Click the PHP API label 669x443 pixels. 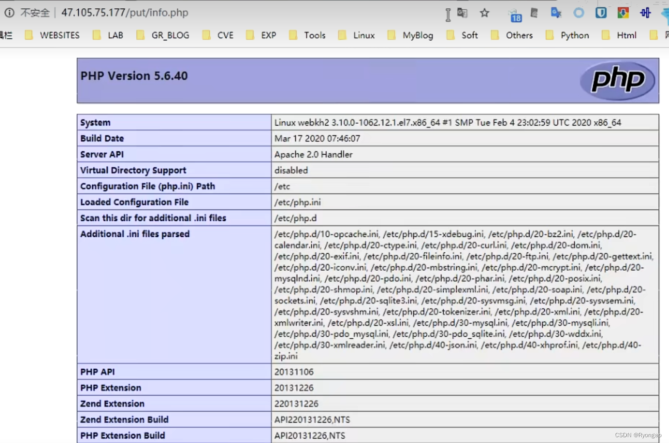click(98, 372)
